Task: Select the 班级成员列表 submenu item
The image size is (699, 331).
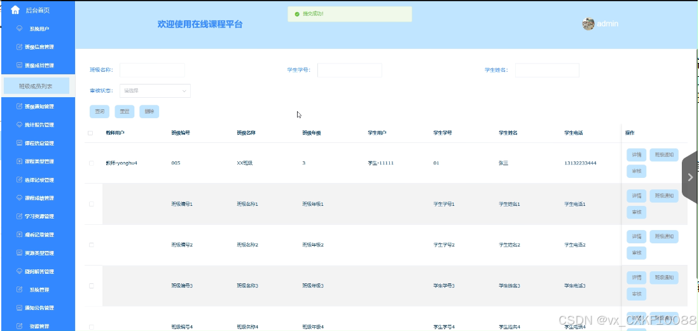Action: pyautogui.click(x=36, y=86)
